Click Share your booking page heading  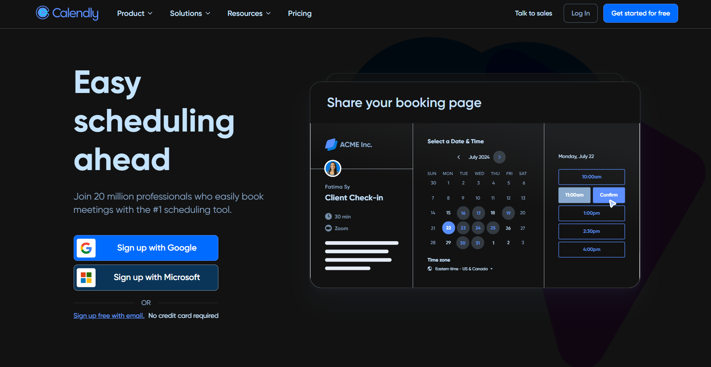(x=404, y=103)
